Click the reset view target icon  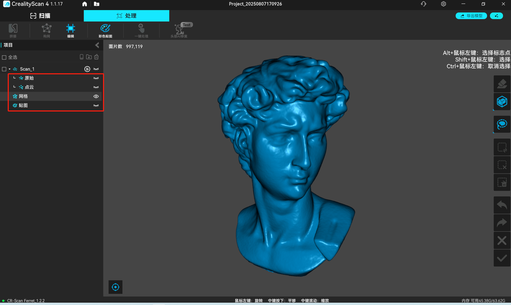pyautogui.click(x=115, y=287)
